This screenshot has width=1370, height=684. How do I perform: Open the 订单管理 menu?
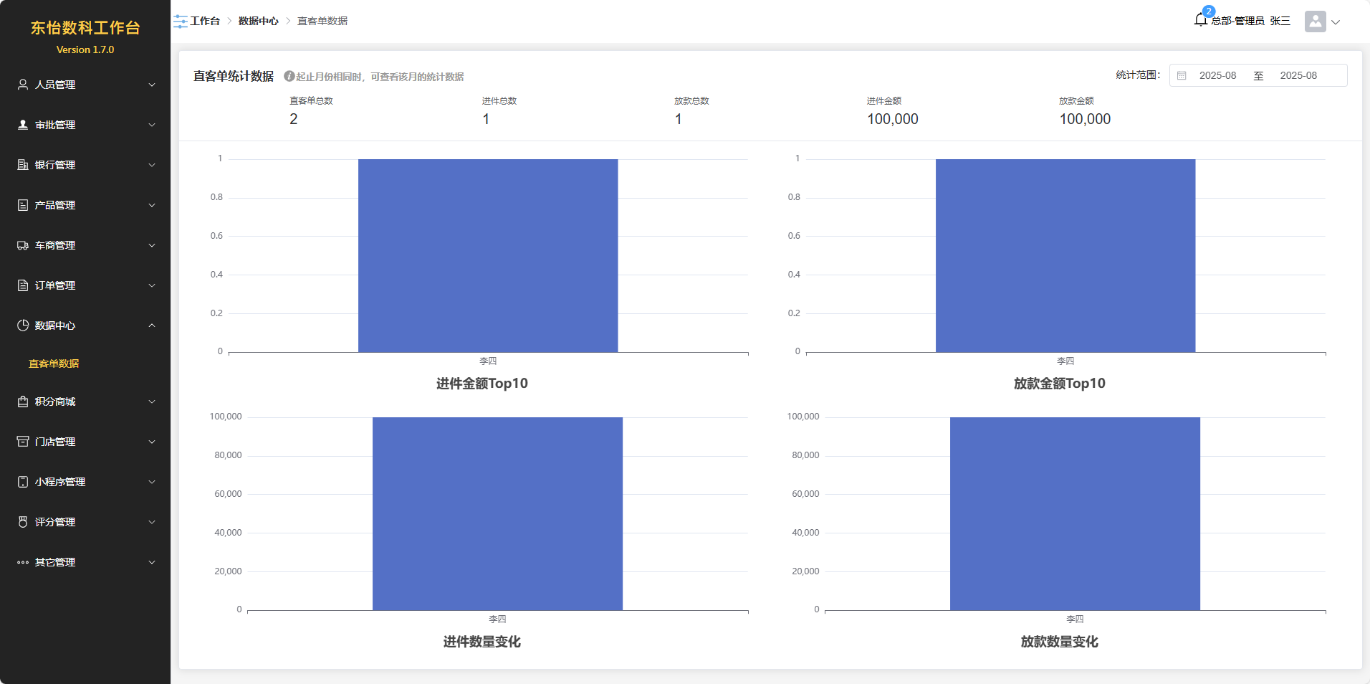55,285
